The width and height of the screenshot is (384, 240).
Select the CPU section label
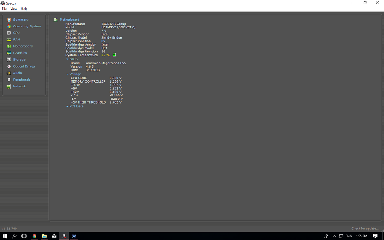[16, 33]
